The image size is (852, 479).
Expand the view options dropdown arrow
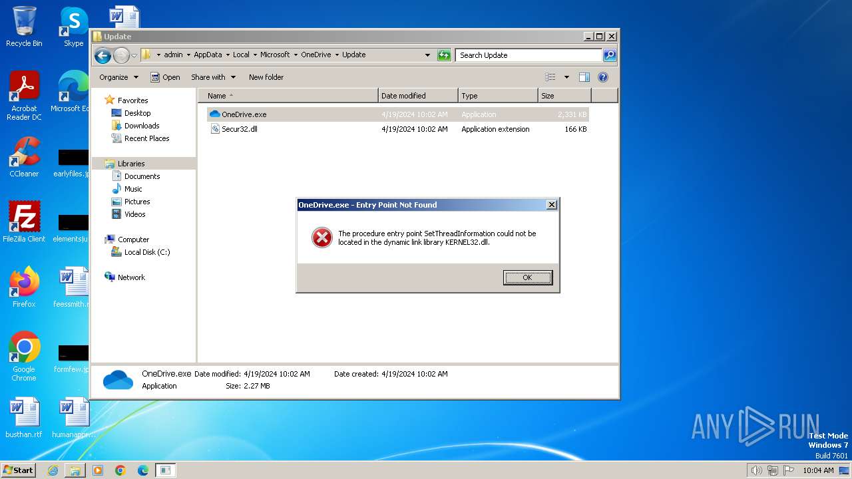click(566, 77)
